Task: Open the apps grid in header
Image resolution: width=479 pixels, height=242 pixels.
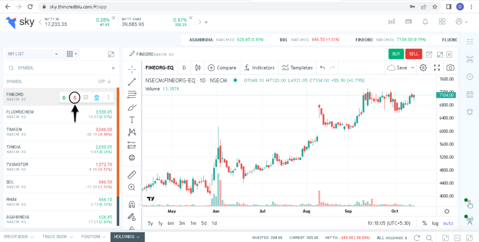Action: pyautogui.click(x=442, y=21)
